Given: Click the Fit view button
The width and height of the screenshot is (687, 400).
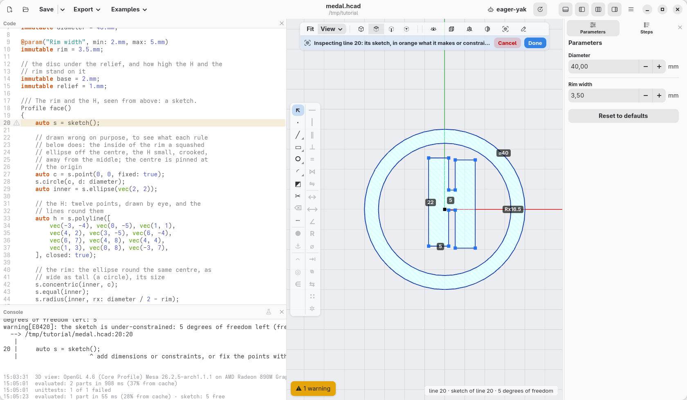Looking at the screenshot, I should [x=310, y=29].
